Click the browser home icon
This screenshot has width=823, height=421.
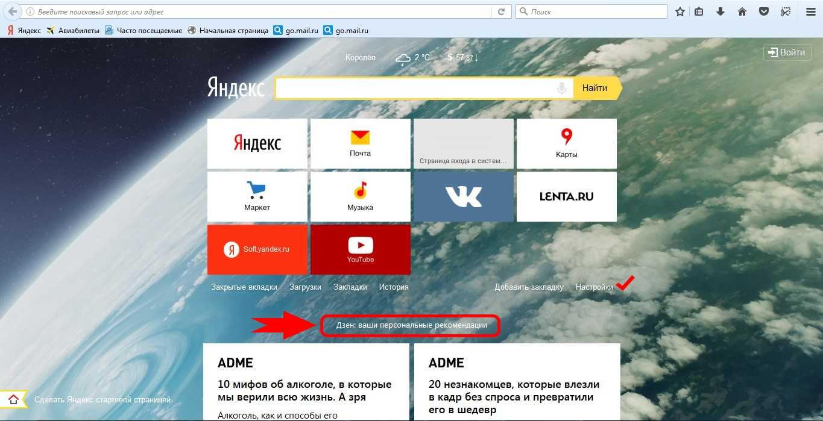(x=742, y=11)
